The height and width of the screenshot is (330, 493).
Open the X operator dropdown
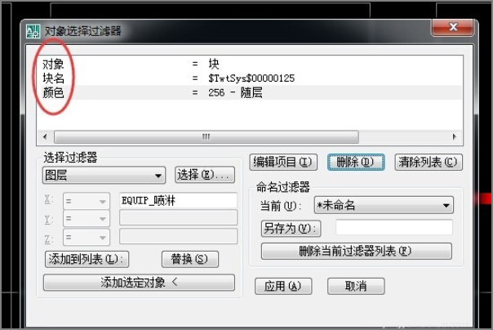87,201
